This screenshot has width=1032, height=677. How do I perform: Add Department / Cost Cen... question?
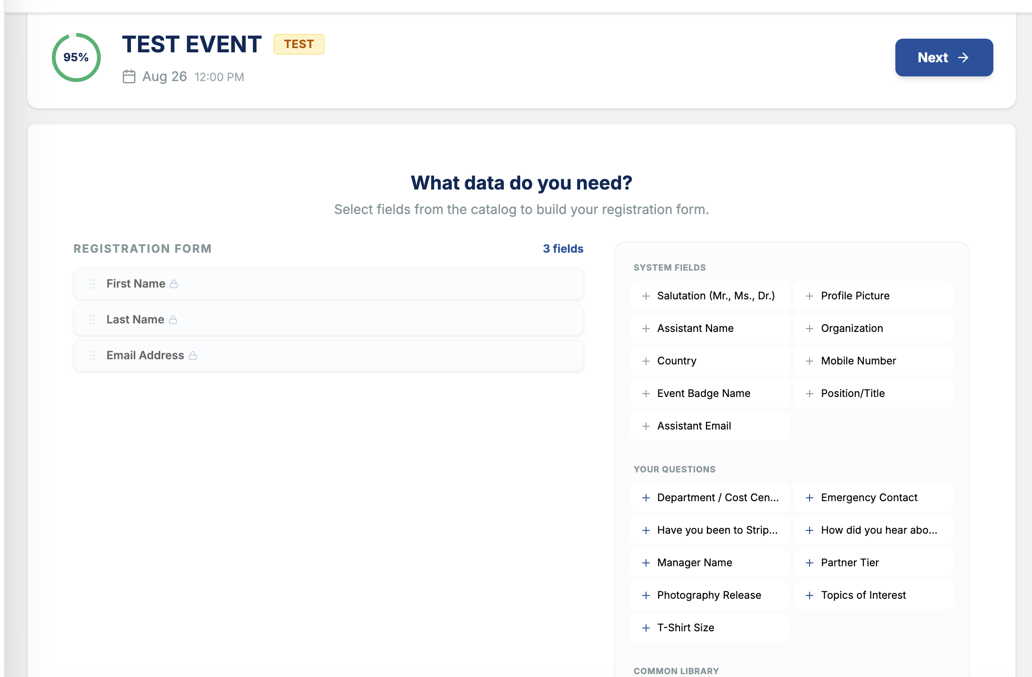pyautogui.click(x=710, y=498)
